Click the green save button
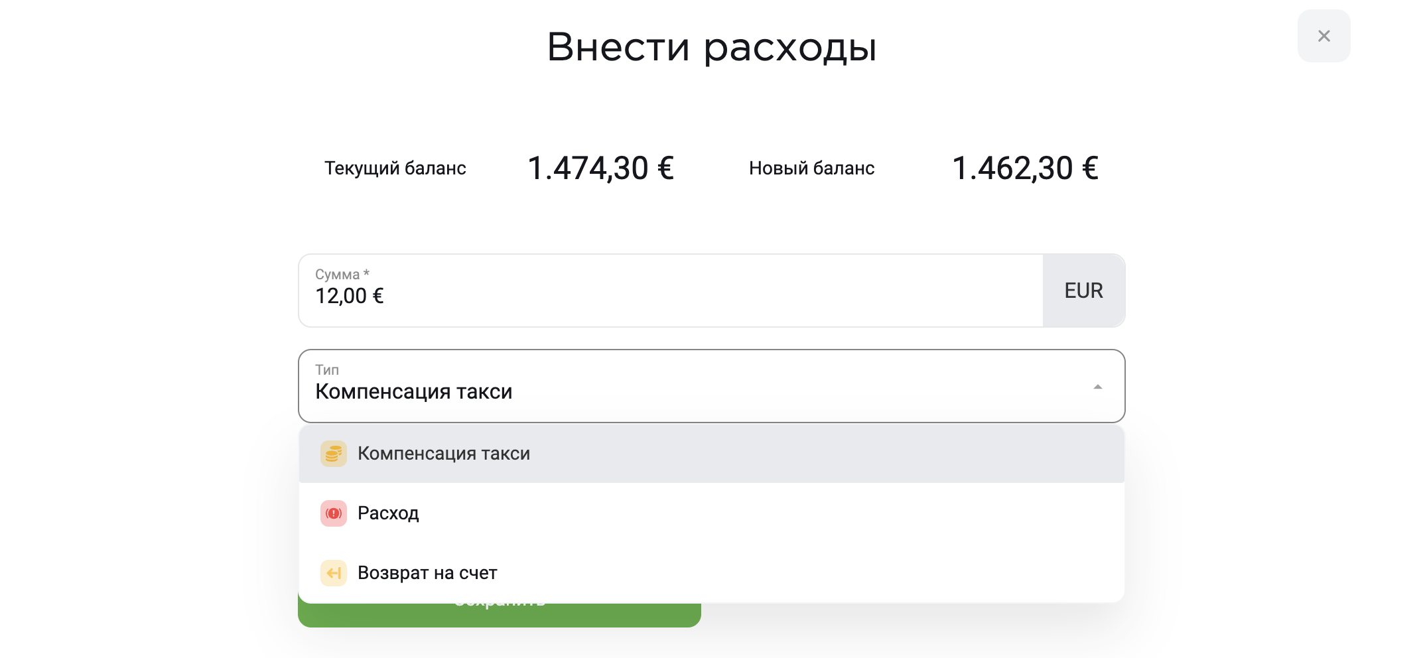Image resolution: width=1425 pixels, height=658 pixels. pos(500,614)
